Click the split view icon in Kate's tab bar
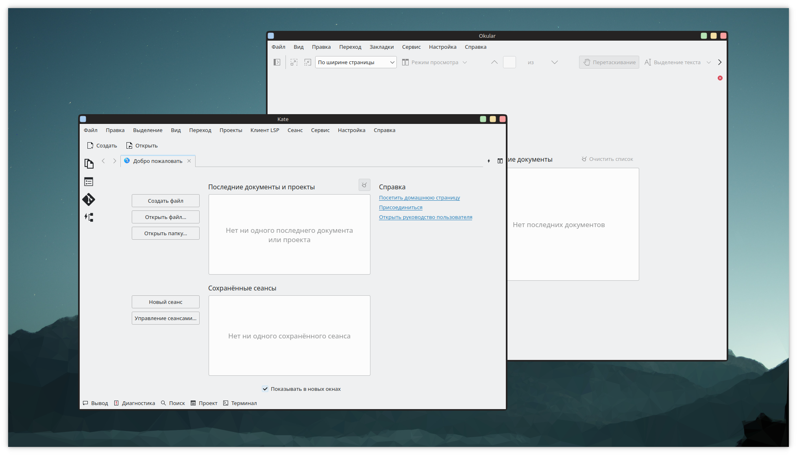This screenshot has height=455, width=797. tap(500, 161)
